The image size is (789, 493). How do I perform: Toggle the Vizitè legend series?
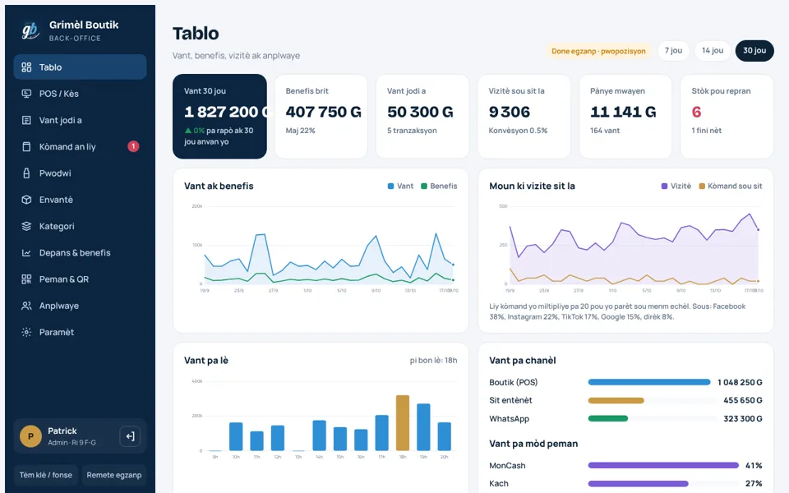pos(676,187)
